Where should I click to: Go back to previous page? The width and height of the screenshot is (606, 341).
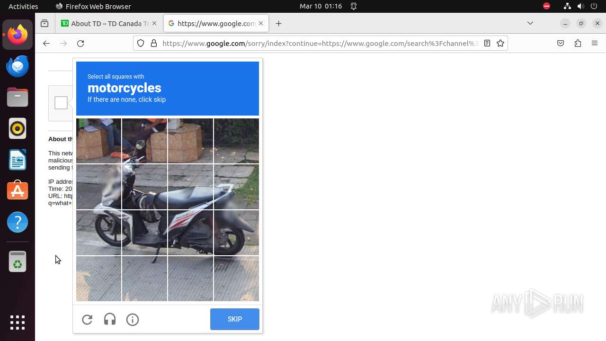pos(46,43)
